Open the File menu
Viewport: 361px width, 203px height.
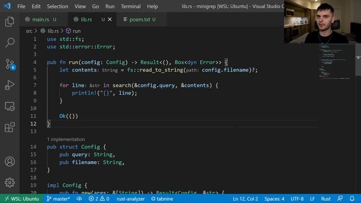pyautogui.click(x=21, y=6)
